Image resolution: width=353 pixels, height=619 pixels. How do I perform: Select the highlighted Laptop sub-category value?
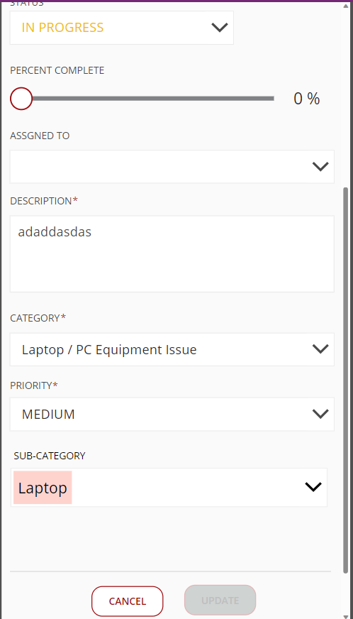coord(43,488)
